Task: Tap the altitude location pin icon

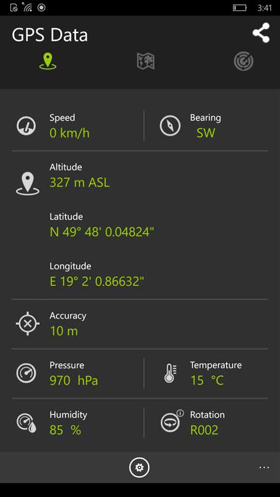Action: [x=28, y=183]
